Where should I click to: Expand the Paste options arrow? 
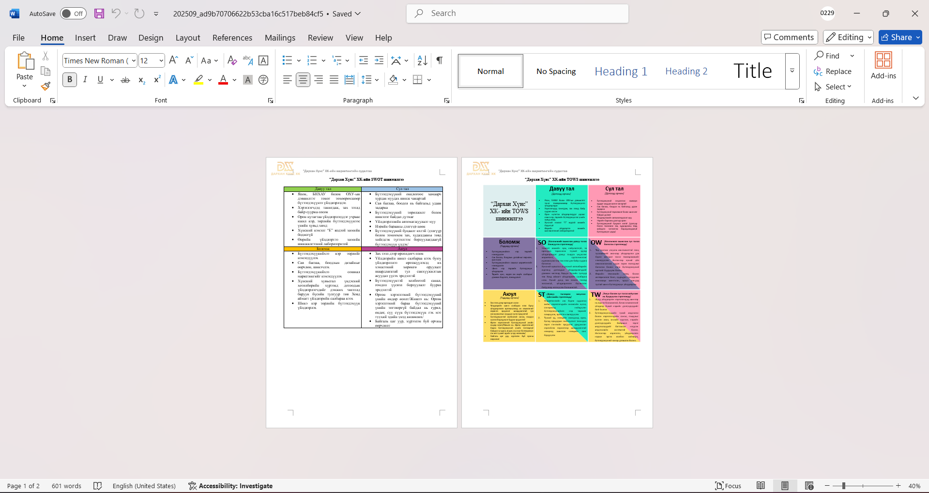click(x=24, y=86)
